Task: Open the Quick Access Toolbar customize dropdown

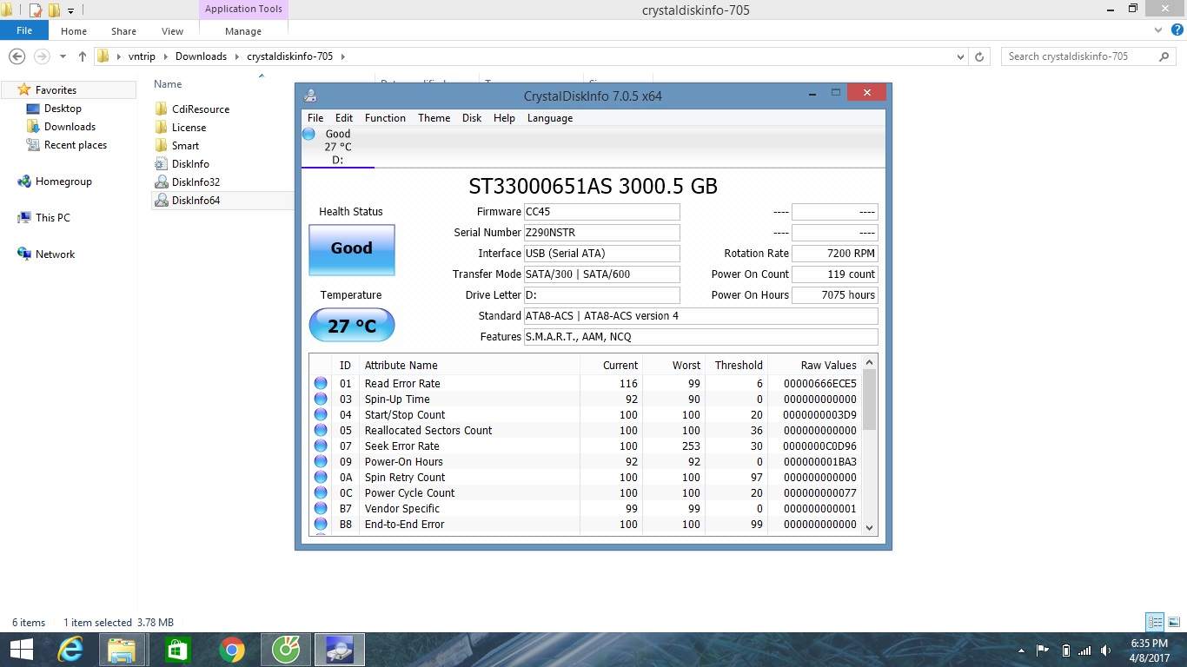Action: point(70,10)
